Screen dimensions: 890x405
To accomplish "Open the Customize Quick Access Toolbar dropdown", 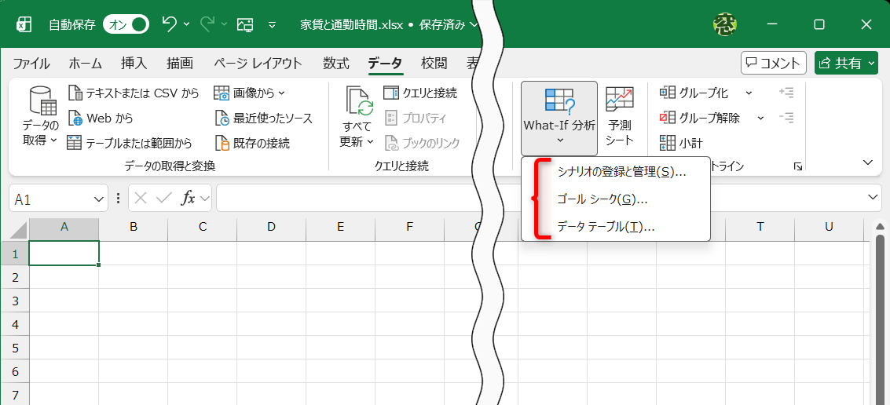I will [x=273, y=24].
